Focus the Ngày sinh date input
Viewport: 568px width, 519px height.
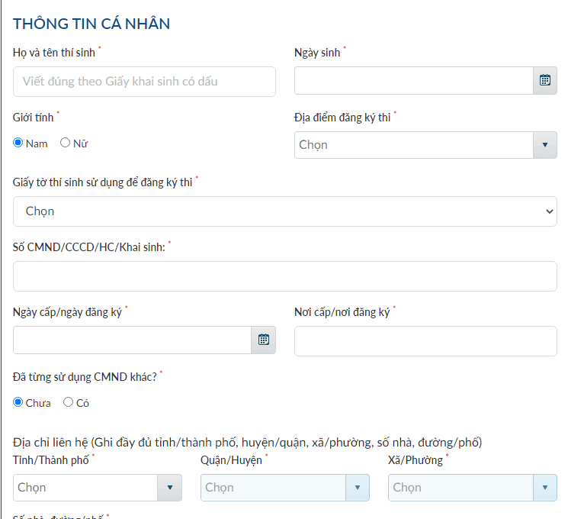click(414, 80)
